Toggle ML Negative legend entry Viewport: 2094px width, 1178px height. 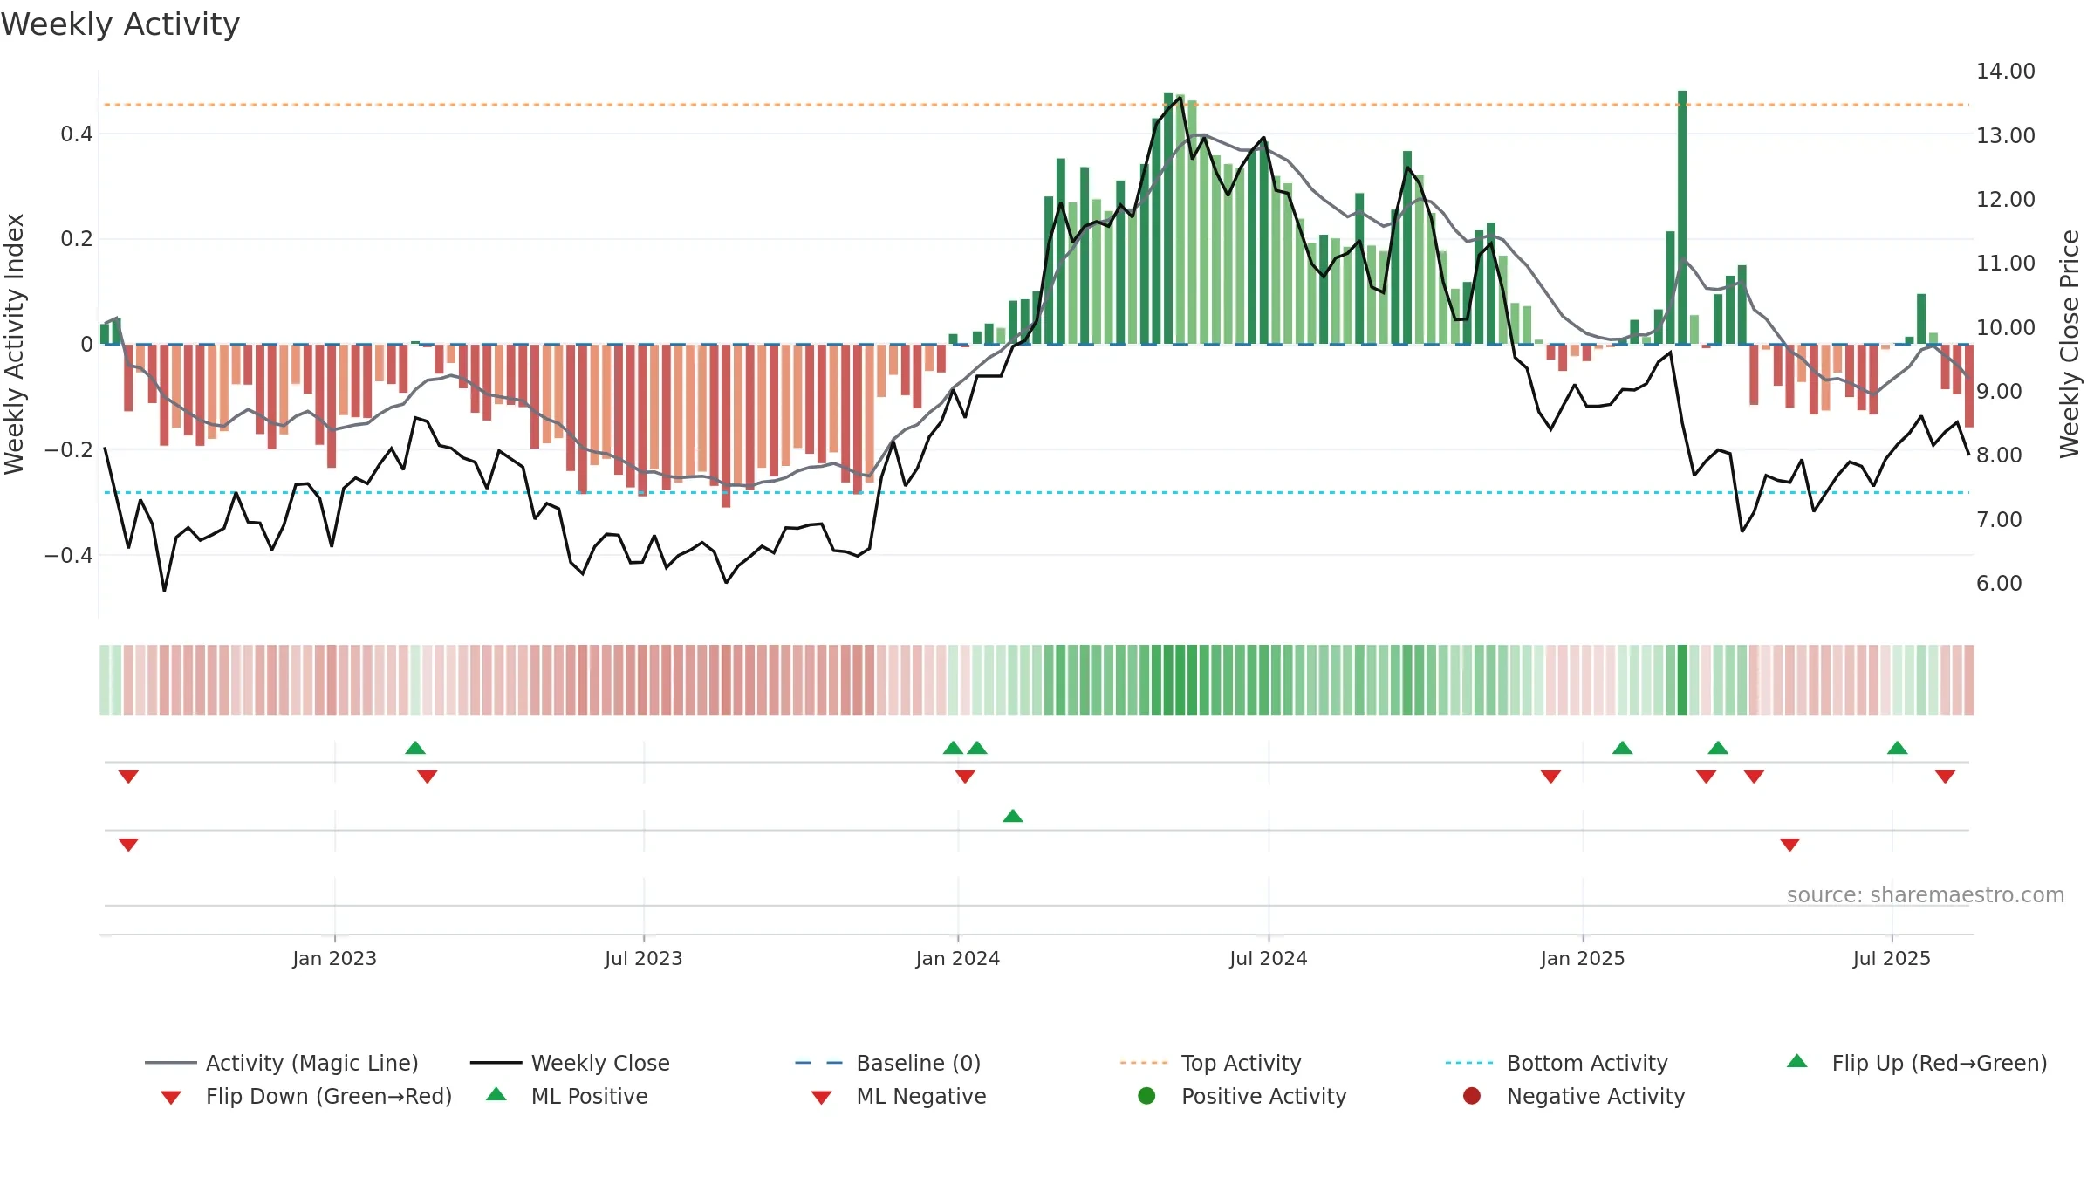coord(899,1096)
